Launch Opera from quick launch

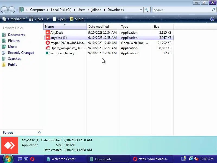[x=32, y=159]
